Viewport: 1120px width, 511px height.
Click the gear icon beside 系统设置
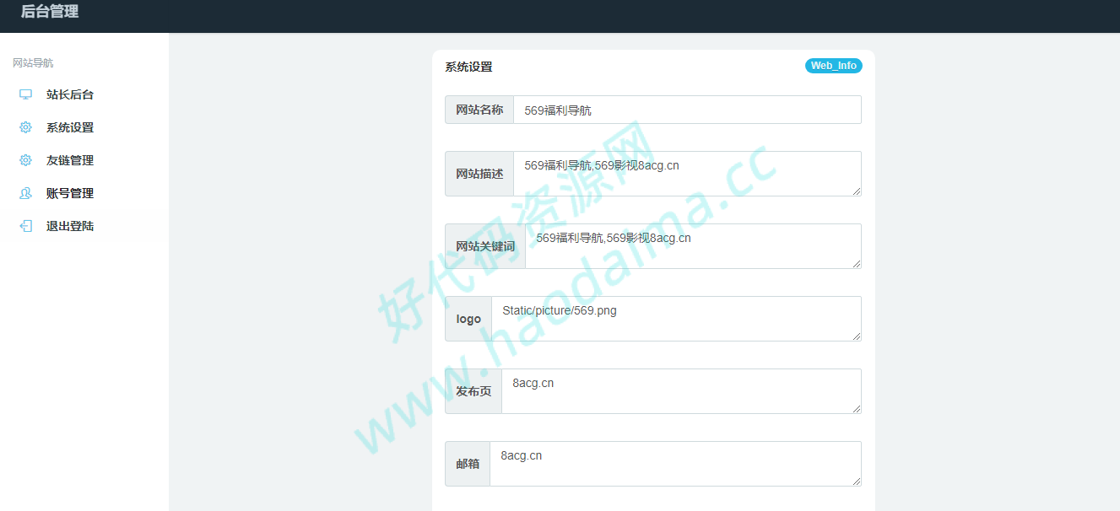pyautogui.click(x=25, y=127)
